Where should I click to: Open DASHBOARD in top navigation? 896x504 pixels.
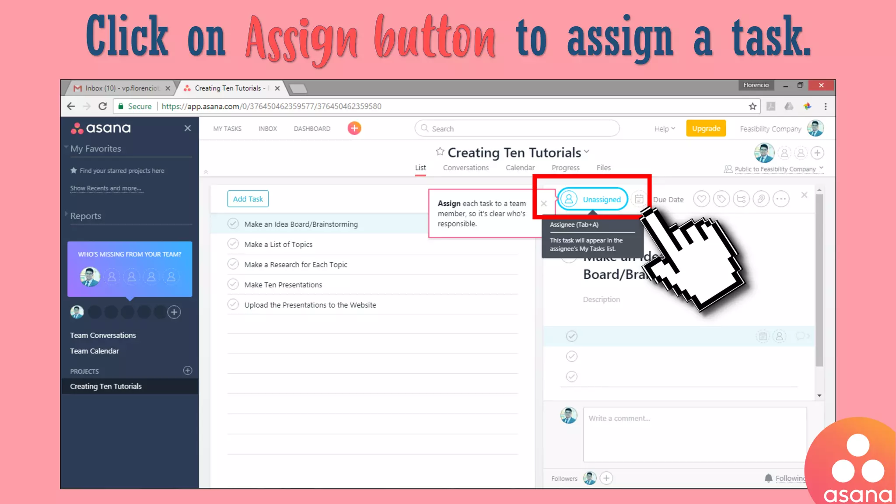pyautogui.click(x=312, y=129)
